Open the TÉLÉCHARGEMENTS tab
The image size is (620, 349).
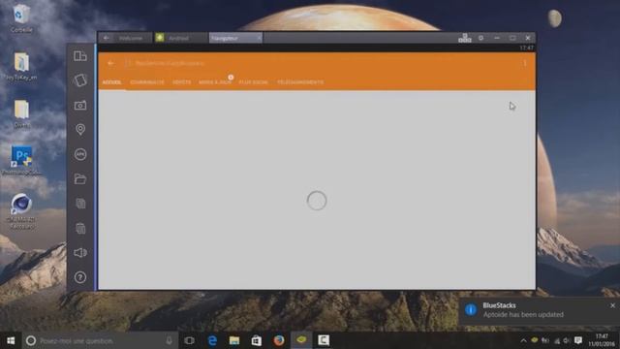tap(300, 82)
